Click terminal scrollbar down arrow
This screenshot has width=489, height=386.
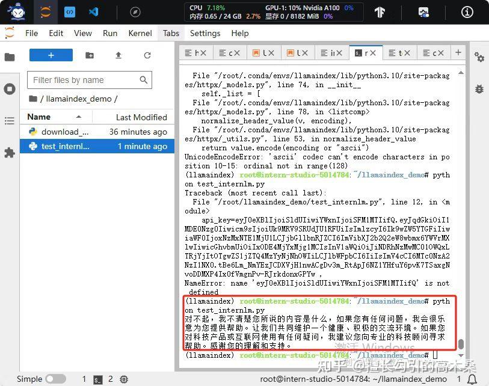[461, 355]
